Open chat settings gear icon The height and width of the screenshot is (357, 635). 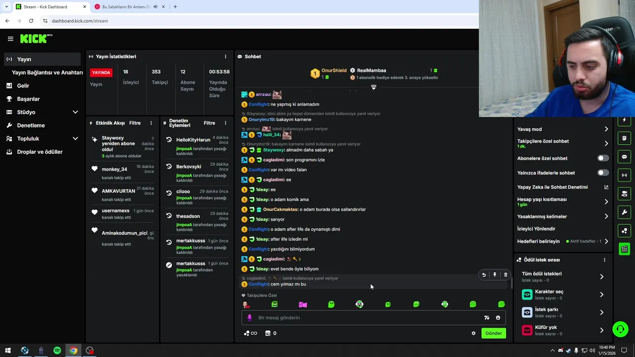(473, 333)
